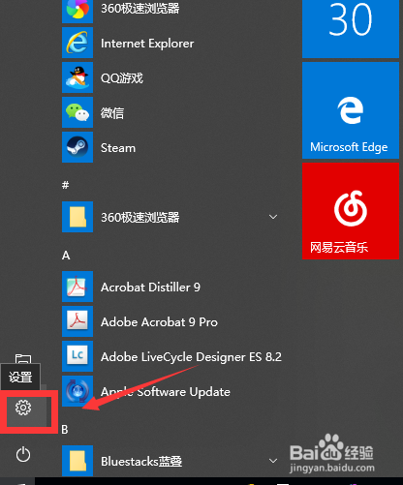Screen dimensions: 403x485
Task: Click the Internet Explorer text label
Action: pyautogui.click(x=147, y=44)
